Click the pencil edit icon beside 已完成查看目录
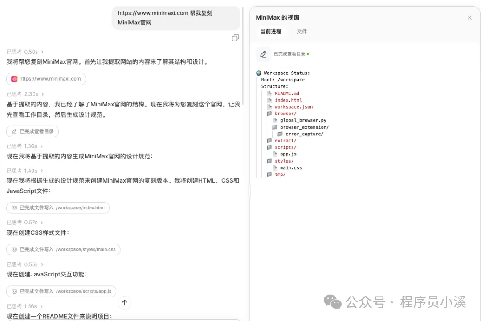Viewport: 481px width, 321px height. 263,54
